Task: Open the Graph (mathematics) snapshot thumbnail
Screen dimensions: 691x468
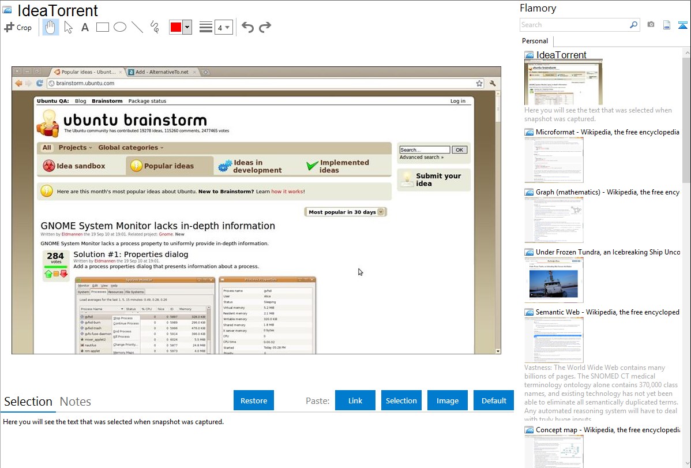Action: click(554, 220)
